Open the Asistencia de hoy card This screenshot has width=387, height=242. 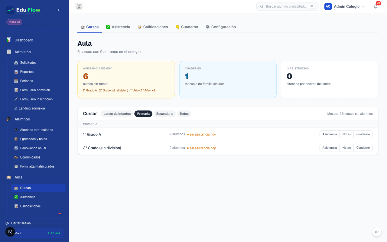(126, 80)
